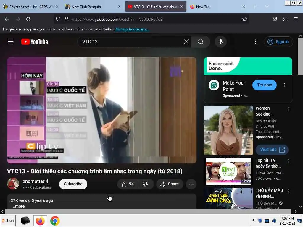Open the Extensions puzzle icon
Screen dimensions: 303x227
(x=285, y=19)
